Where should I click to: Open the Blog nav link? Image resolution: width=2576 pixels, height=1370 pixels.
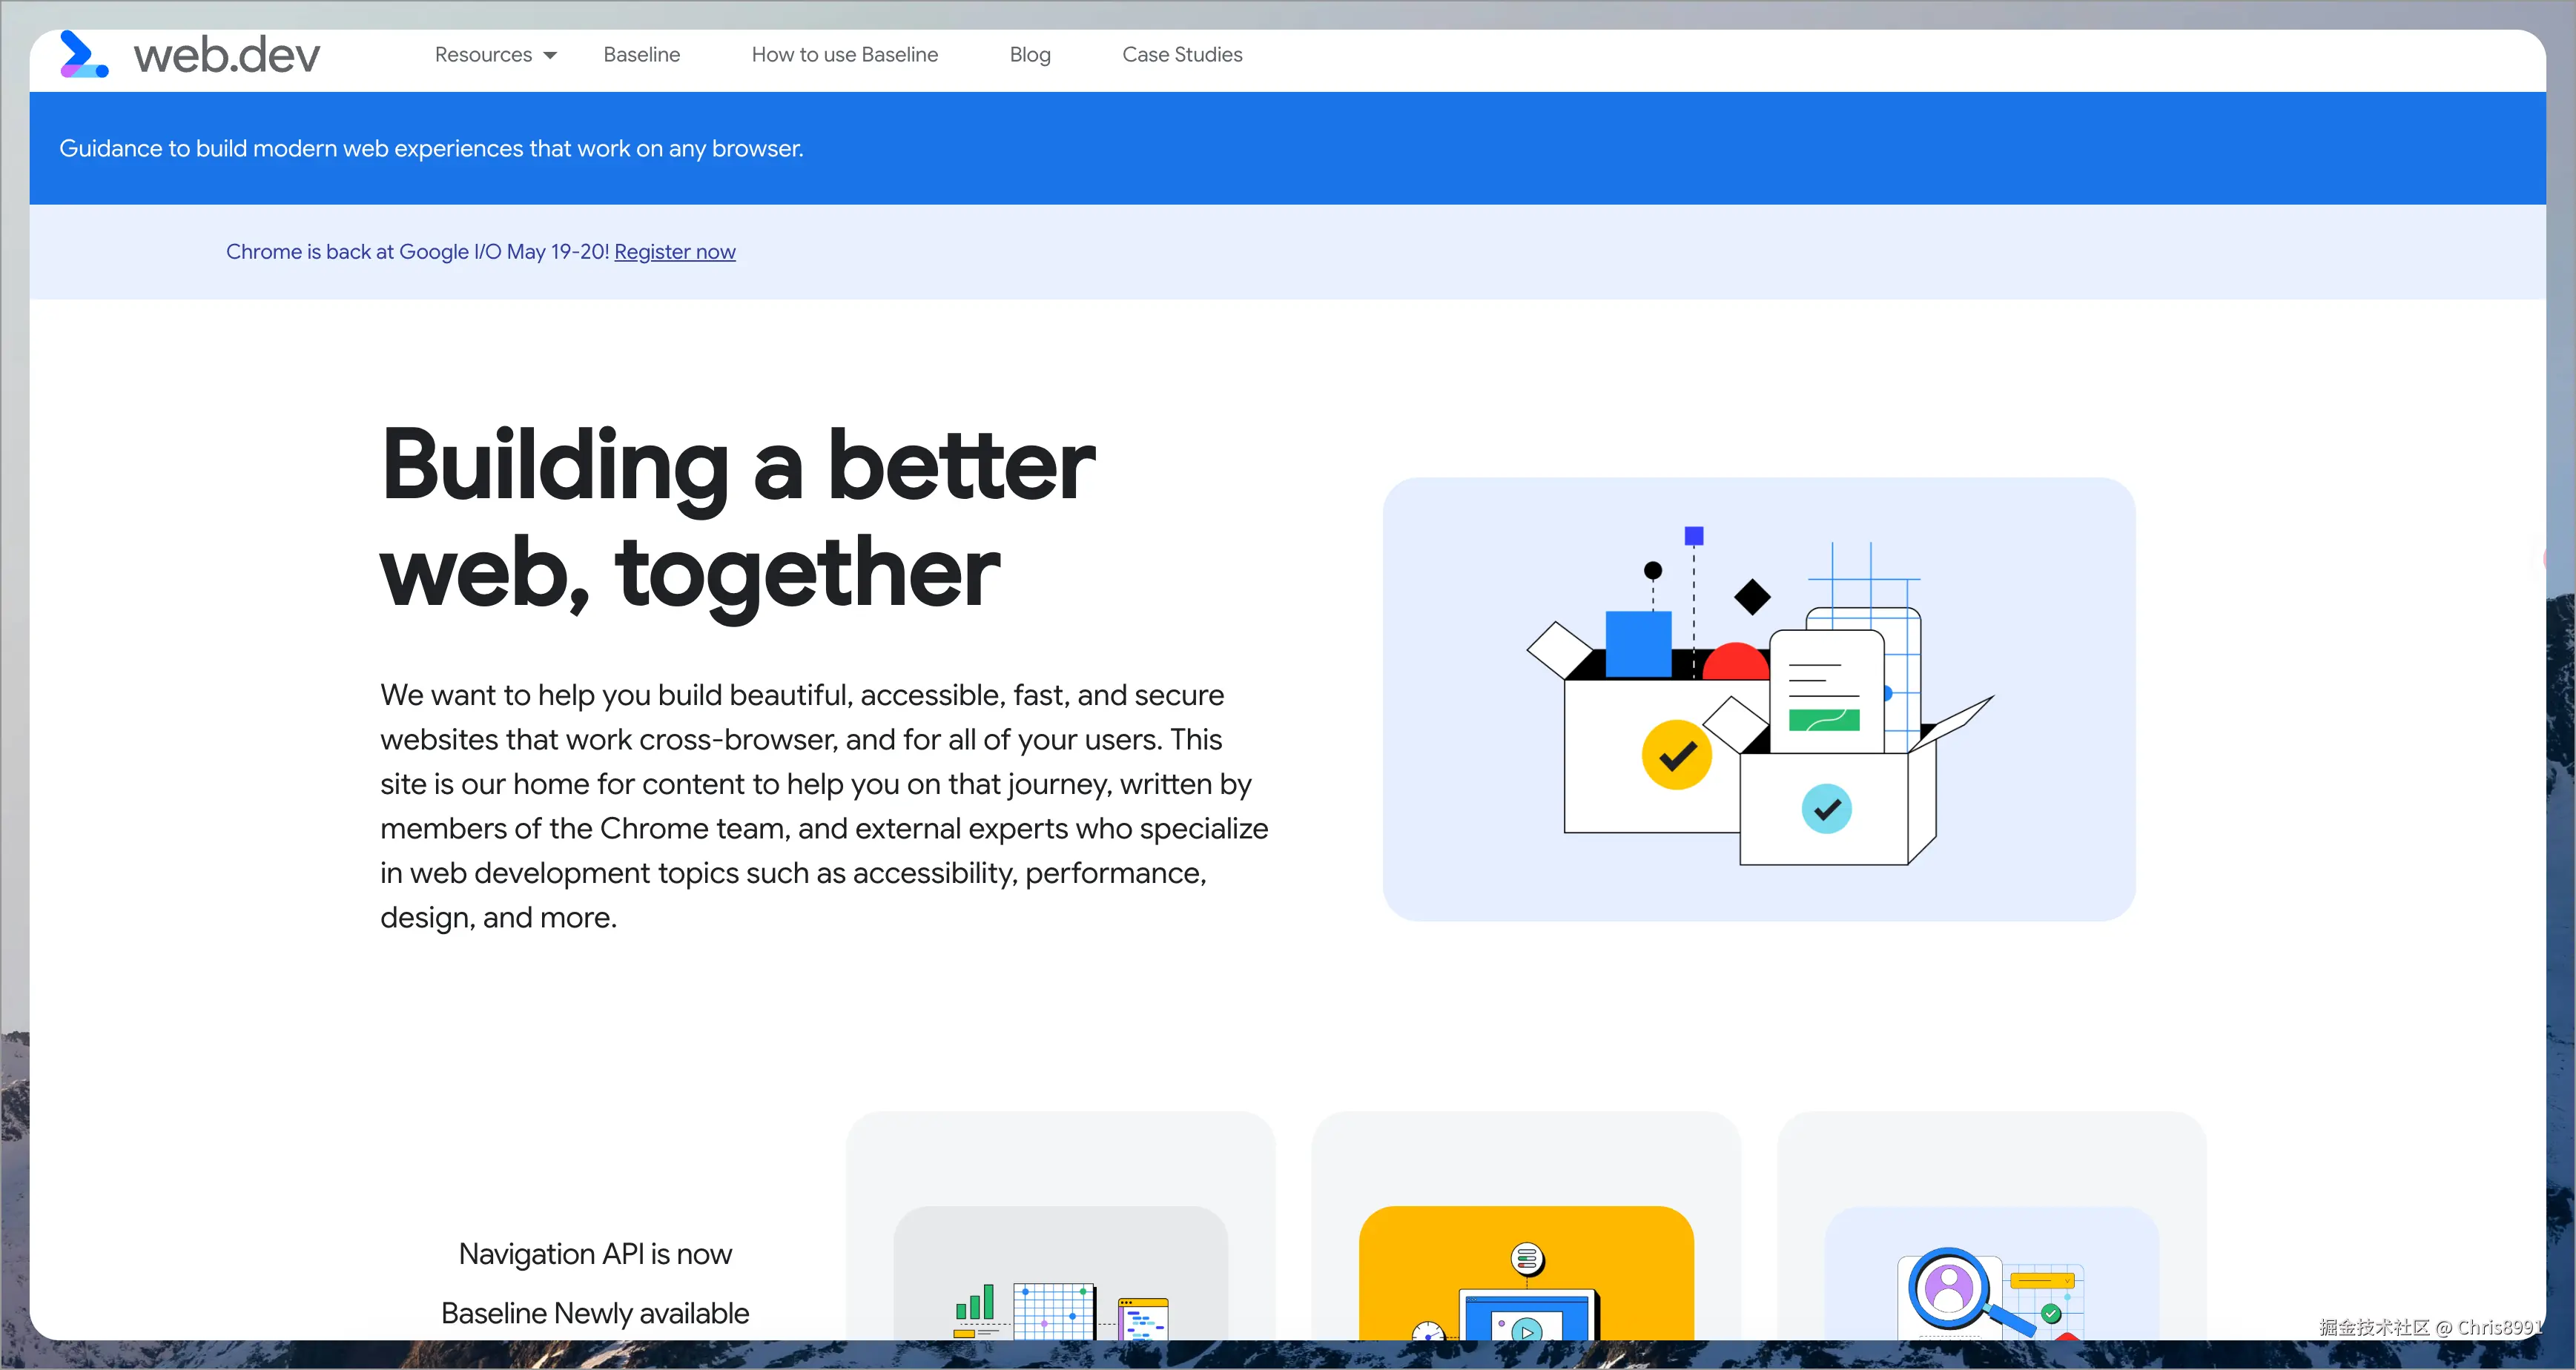click(x=1029, y=55)
